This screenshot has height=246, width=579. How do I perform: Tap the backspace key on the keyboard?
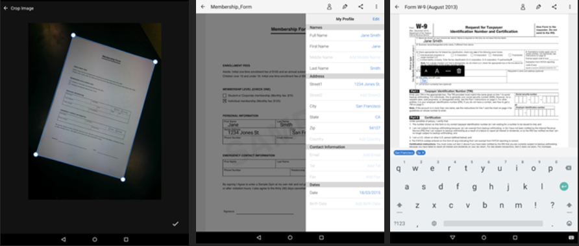(x=569, y=168)
